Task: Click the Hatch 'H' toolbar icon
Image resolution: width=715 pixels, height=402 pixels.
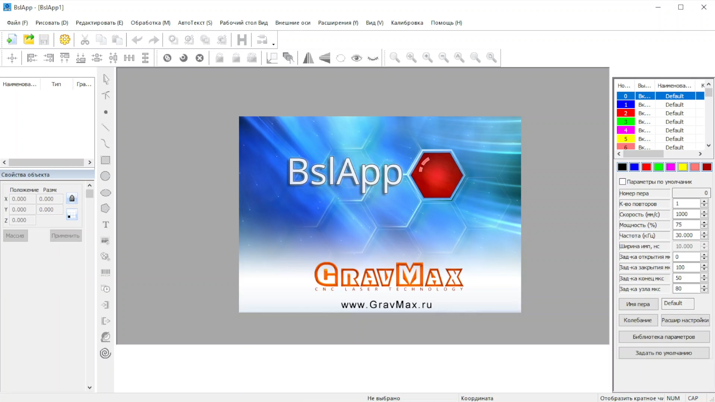Action: tap(242, 39)
